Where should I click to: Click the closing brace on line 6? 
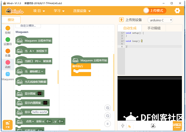click(x=126, y=46)
